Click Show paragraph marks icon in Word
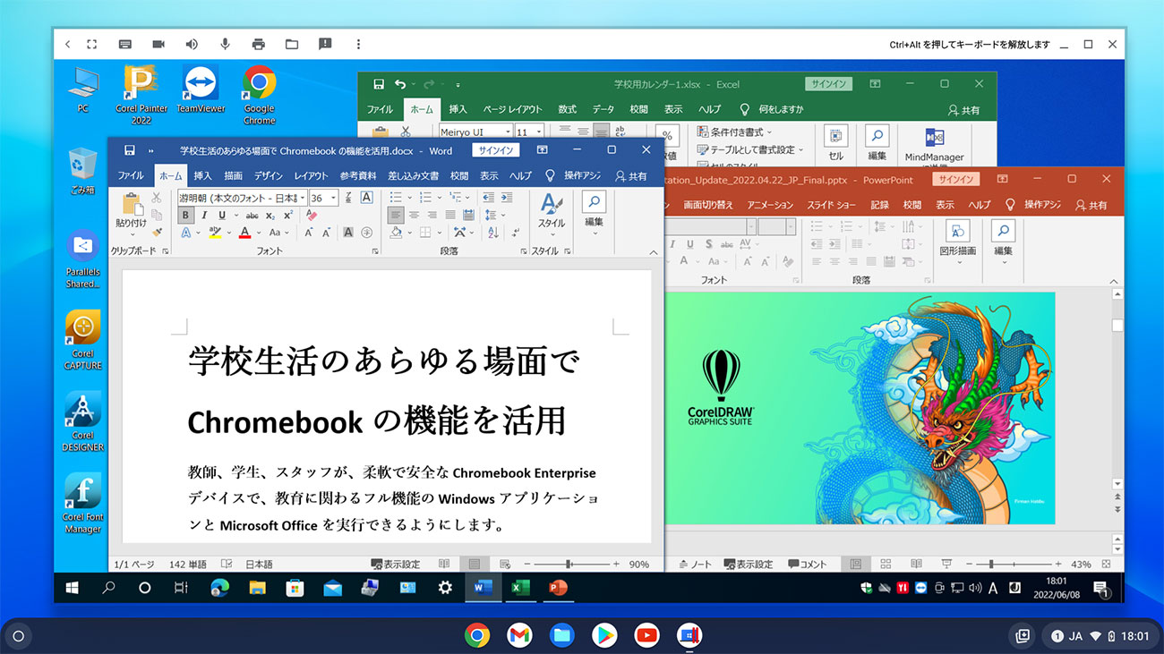The image size is (1164, 654). click(517, 233)
